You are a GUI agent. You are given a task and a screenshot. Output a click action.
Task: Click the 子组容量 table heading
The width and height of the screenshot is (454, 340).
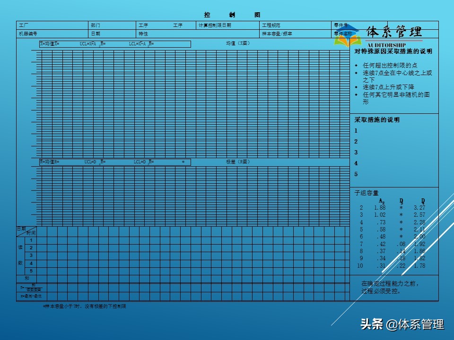point(366,193)
